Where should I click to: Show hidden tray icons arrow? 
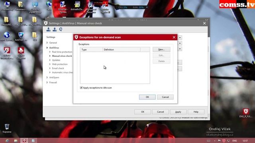215,141
